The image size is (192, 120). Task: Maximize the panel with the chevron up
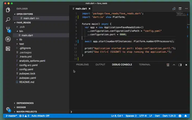174,65
